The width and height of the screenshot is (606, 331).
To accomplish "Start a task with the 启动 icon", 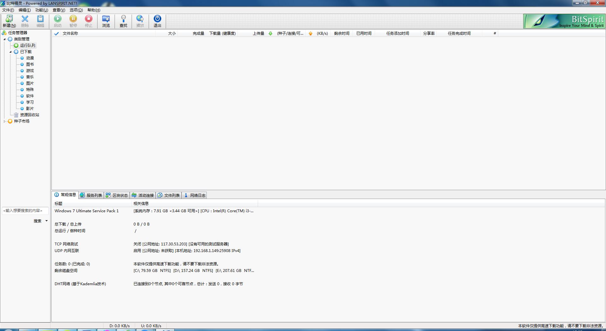I will pyautogui.click(x=58, y=21).
